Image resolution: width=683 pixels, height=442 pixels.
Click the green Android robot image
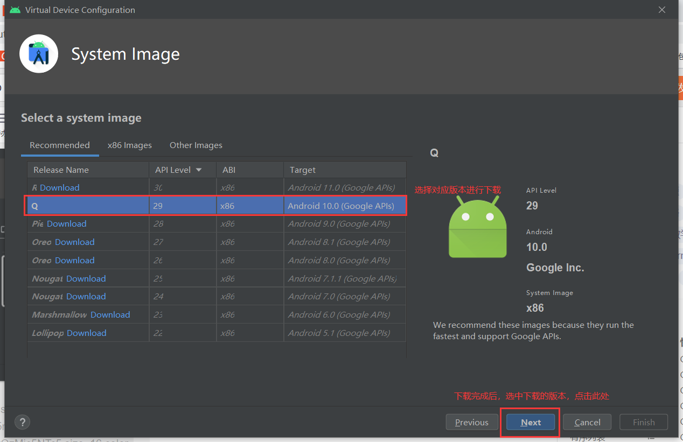coord(478,226)
